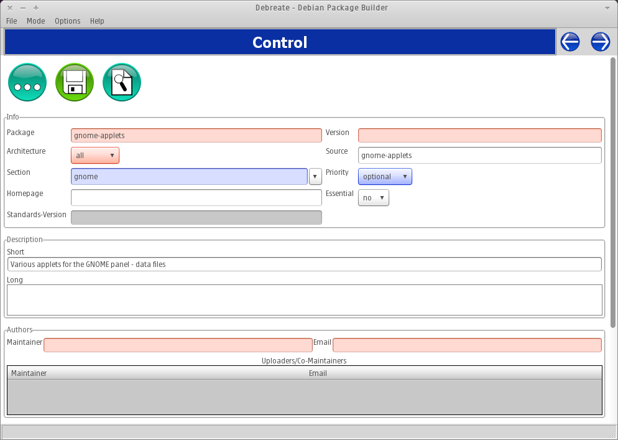The width and height of the screenshot is (618, 440).
Task: Click the Short description text field
Action: [304, 264]
